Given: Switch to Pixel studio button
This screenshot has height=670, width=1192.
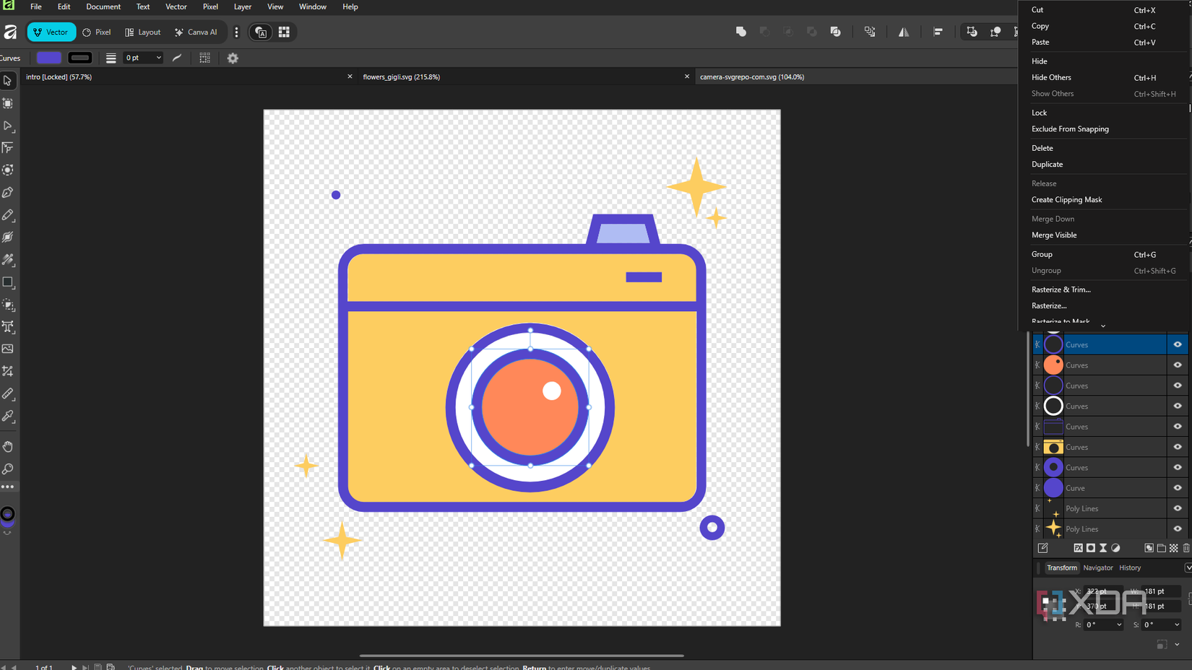Looking at the screenshot, I should point(97,32).
